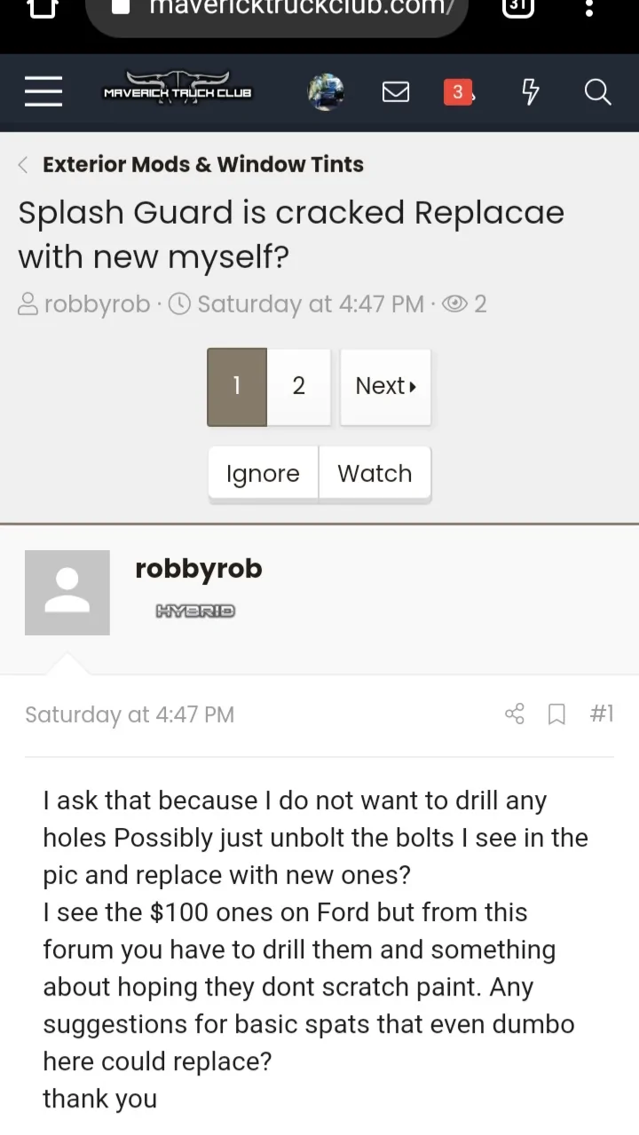Open the forum search magnifier
The image size is (639, 1135).
click(x=597, y=91)
